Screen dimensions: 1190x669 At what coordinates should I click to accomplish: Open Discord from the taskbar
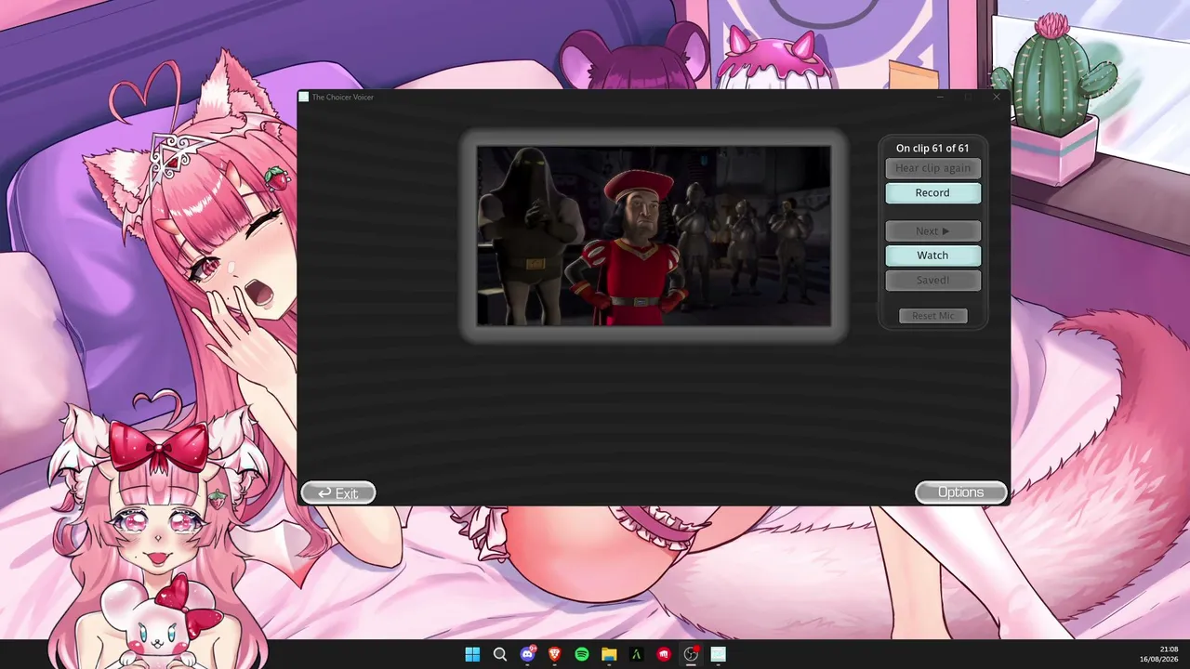coord(528,654)
